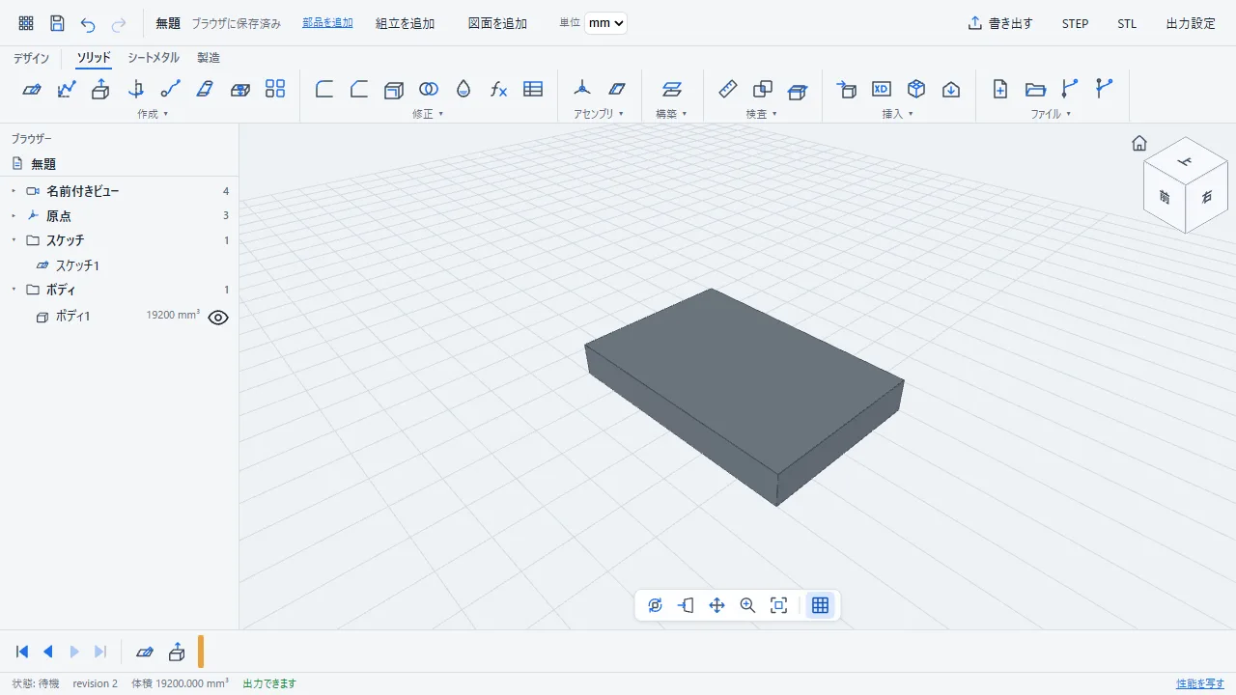Collapse the スケッチ folder
This screenshot has width=1236, height=695.
pos(14,239)
